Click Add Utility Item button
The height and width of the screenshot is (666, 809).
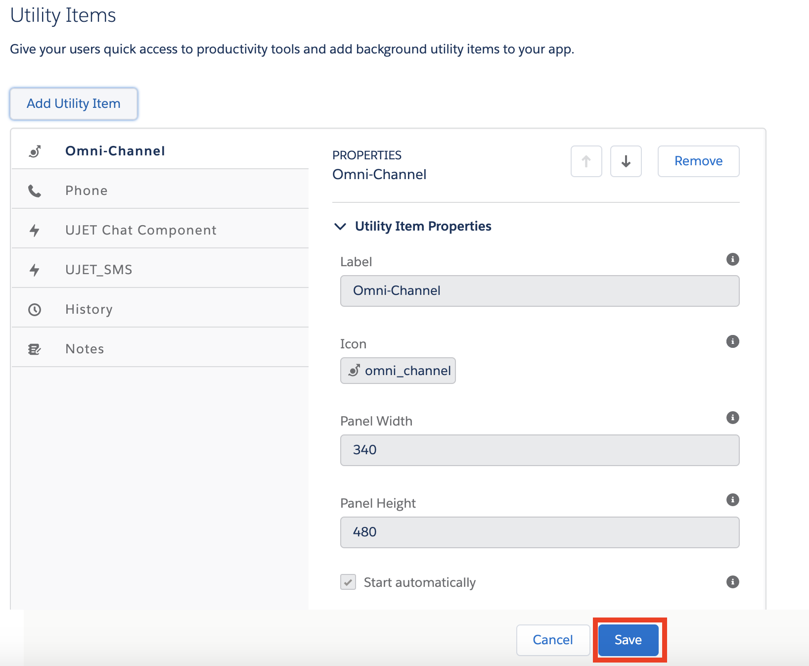coord(74,103)
